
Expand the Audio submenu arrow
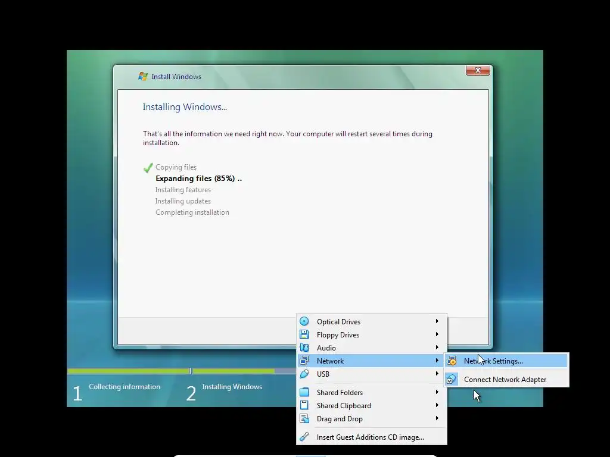click(437, 348)
